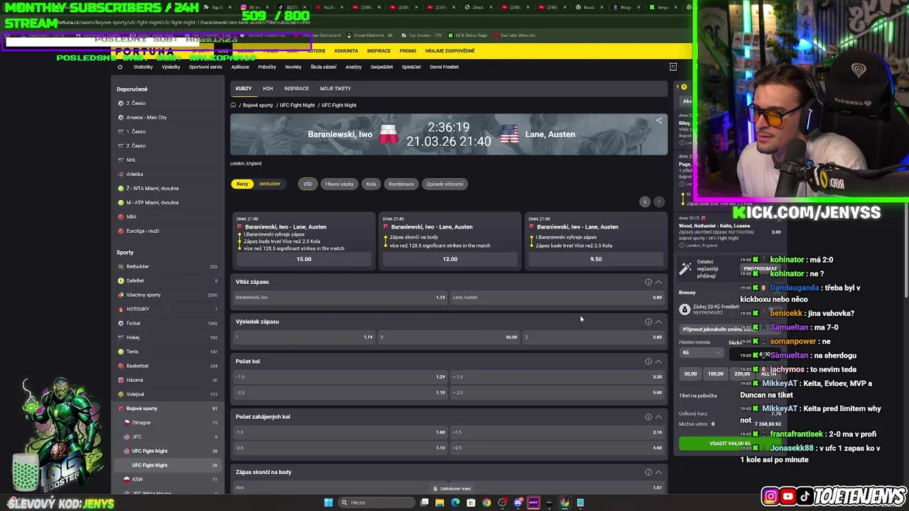Open File Explorer from the taskbar
The width and height of the screenshot is (909, 511).
(440, 502)
